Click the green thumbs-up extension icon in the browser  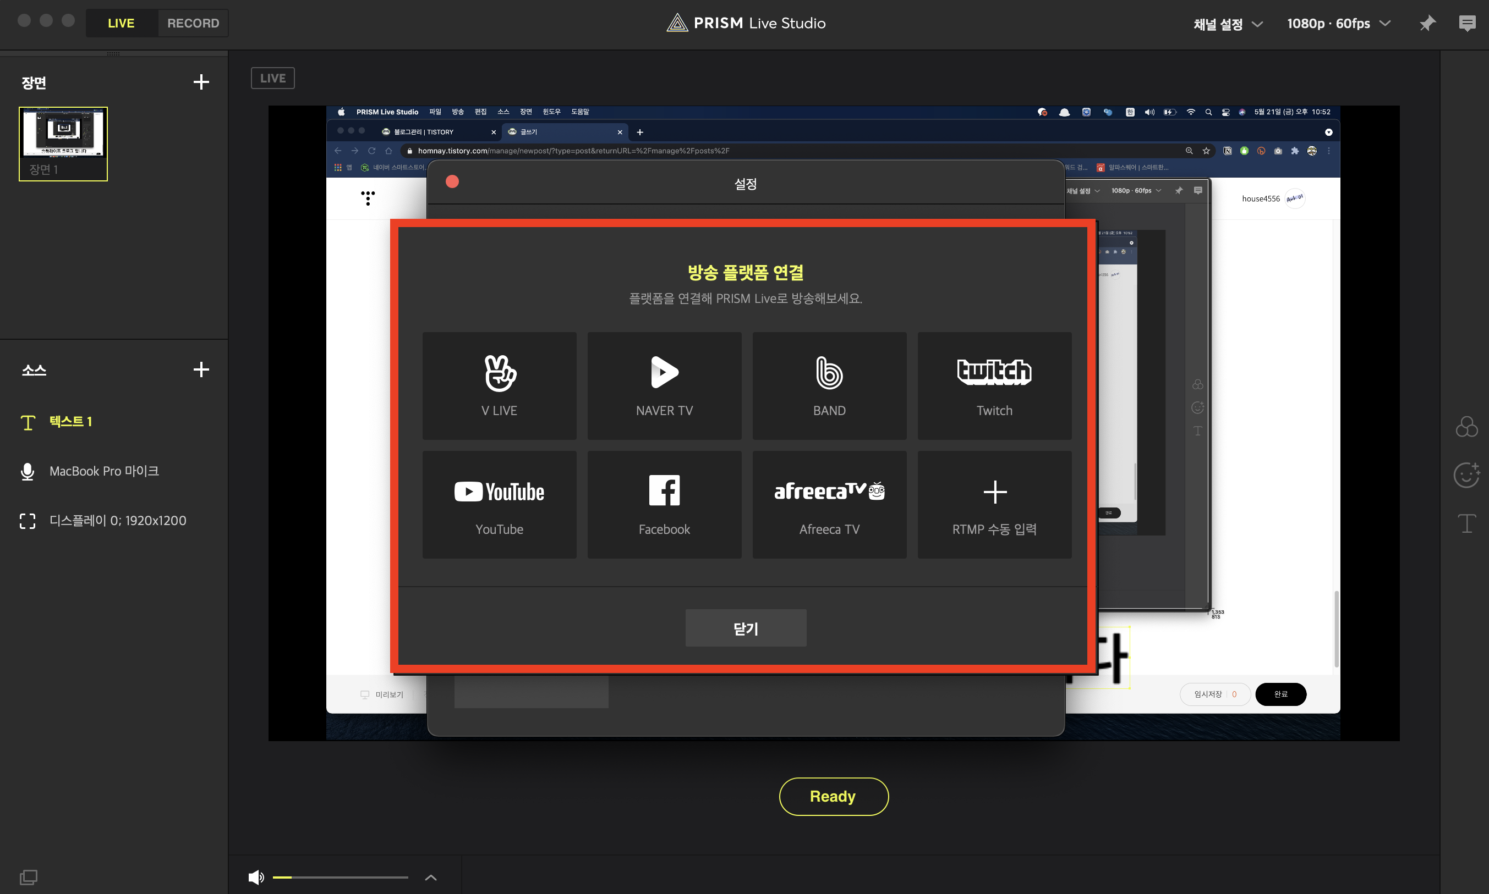coord(1244,151)
